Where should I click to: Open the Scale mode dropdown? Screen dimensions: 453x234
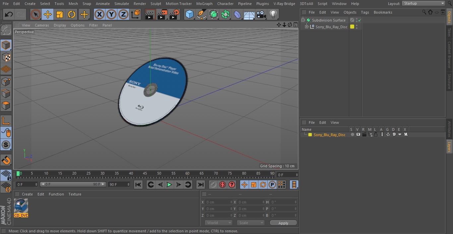(x=251, y=223)
